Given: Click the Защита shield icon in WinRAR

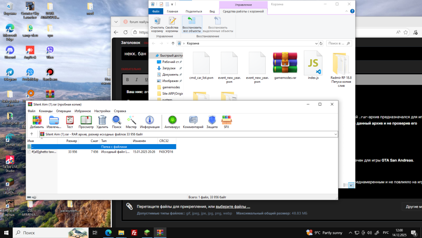Looking at the screenshot, I should [212, 122].
